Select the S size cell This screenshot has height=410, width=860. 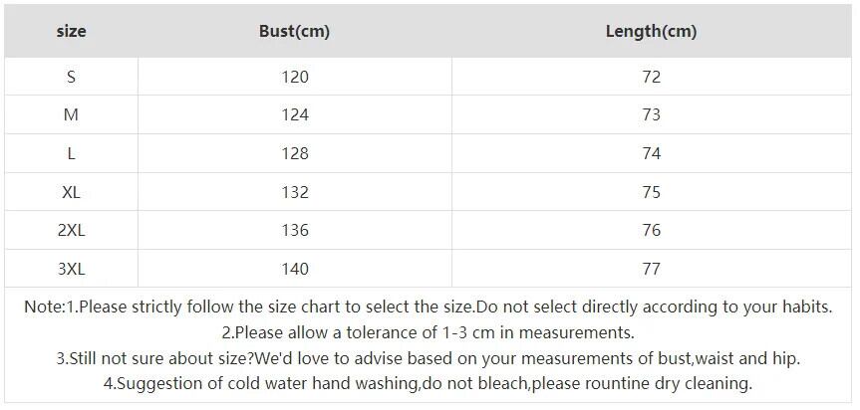[x=71, y=77]
